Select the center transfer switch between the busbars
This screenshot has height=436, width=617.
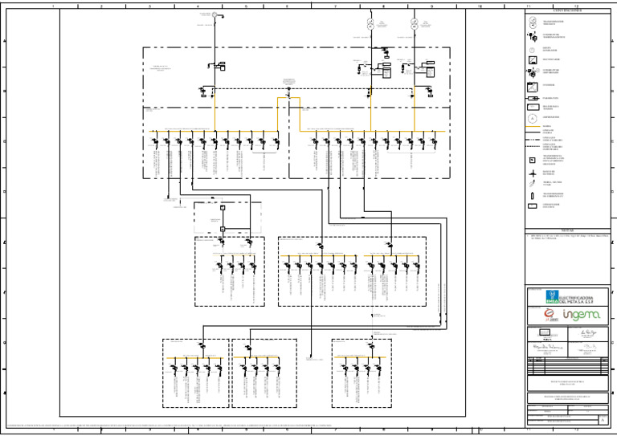[x=288, y=93]
